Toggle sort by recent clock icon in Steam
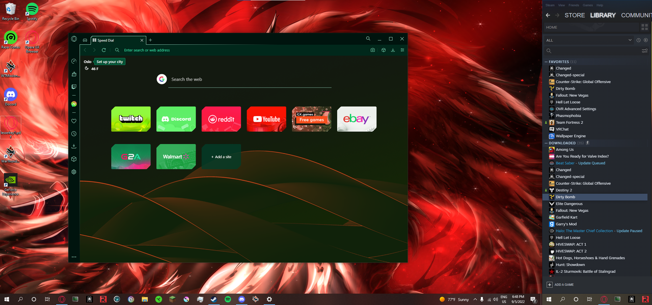Viewport: 652px width, 305px height. click(x=638, y=40)
